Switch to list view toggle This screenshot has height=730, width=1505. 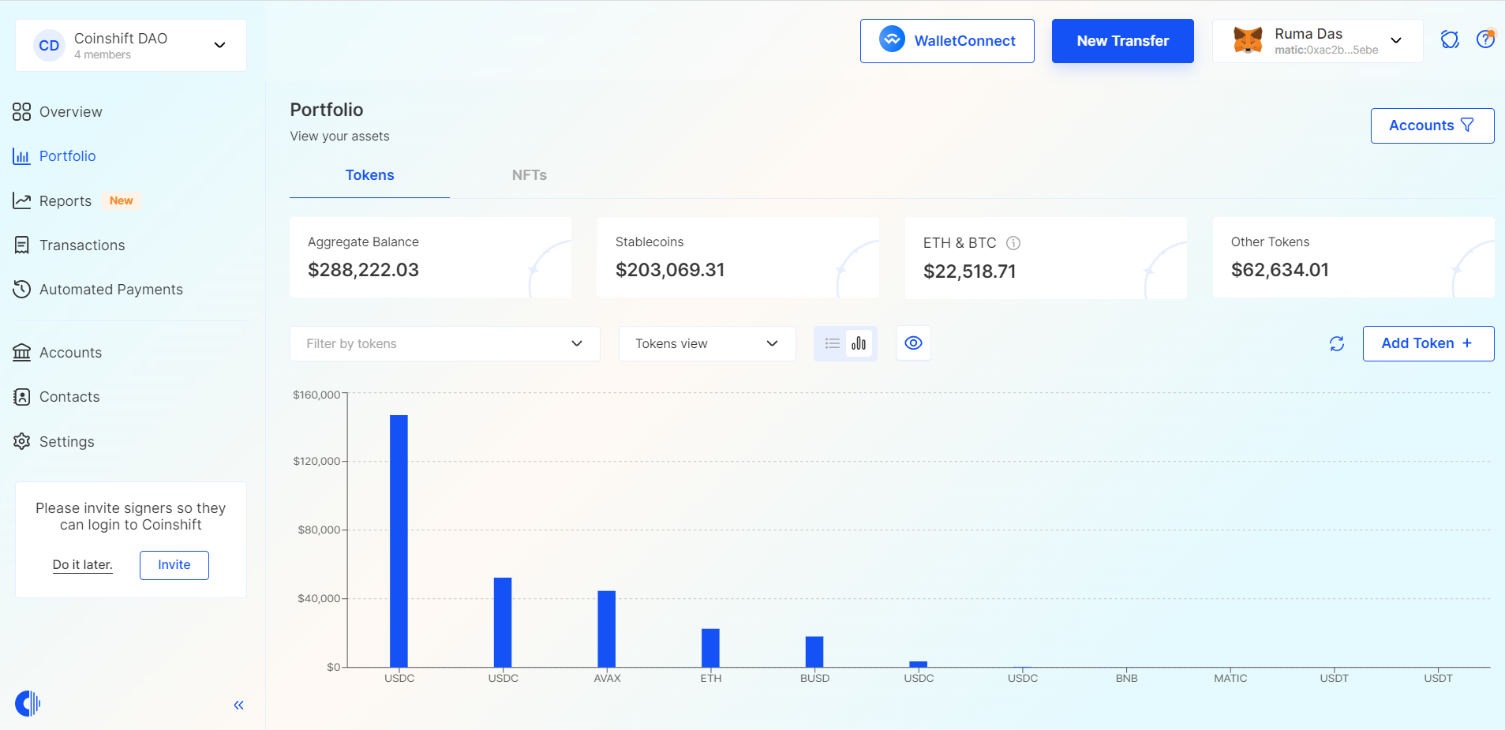pos(832,343)
